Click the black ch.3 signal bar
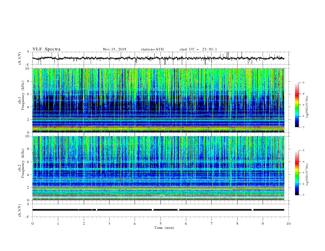 (x=158, y=210)
